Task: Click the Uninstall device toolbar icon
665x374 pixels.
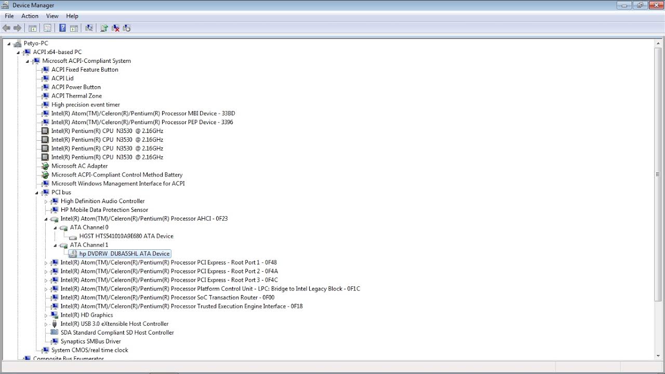Action: click(115, 28)
